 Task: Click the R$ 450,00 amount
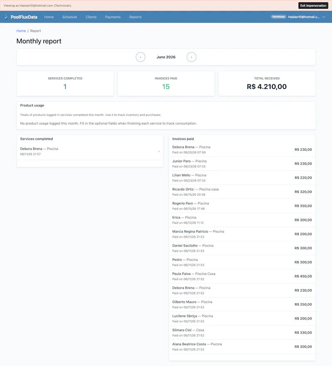click(303, 276)
